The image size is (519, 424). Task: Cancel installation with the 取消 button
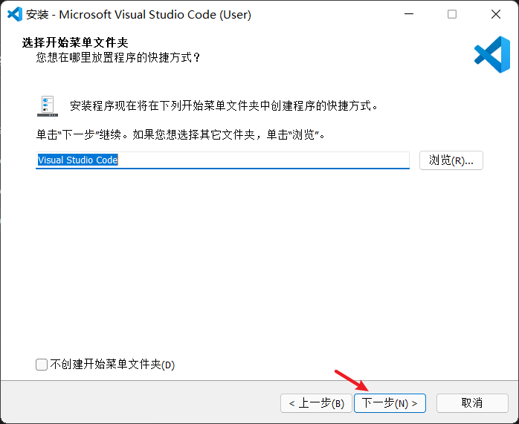click(472, 403)
